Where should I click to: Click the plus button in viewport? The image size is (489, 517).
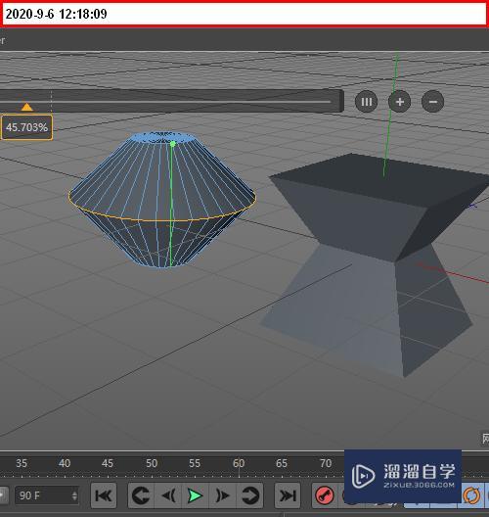399,102
